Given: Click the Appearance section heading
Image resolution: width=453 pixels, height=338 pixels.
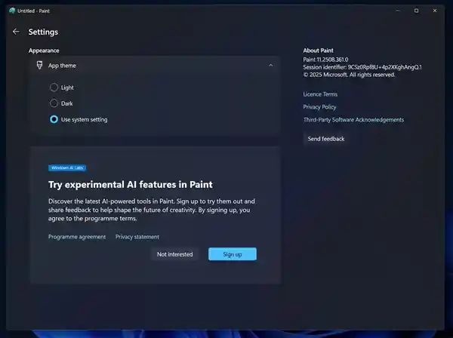Looking at the screenshot, I should [x=44, y=51].
